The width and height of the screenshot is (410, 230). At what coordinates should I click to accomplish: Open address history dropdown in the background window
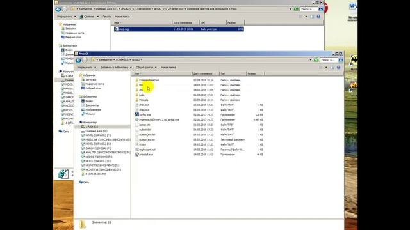pyautogui.click(x=290, y=9)
